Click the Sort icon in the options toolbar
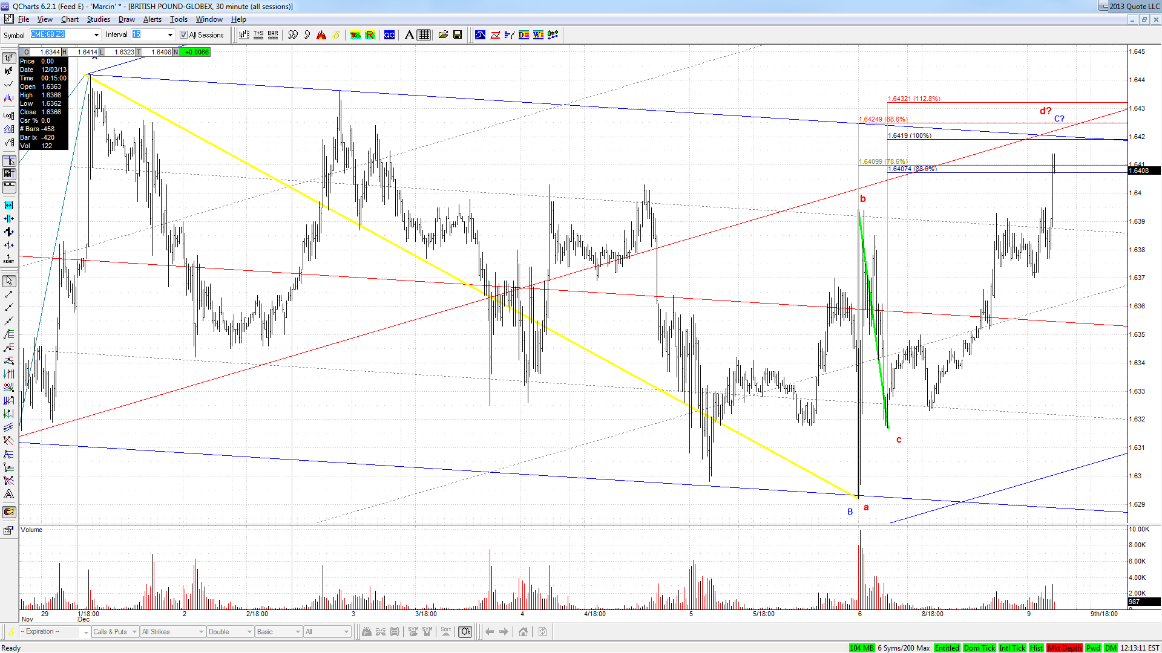Screen dimensions: 1162x653 coord(446,632)
